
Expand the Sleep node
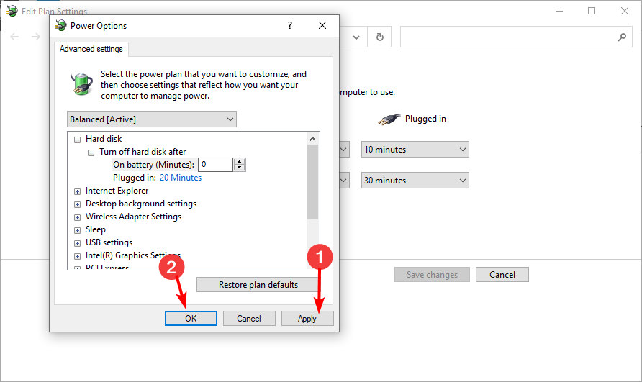click(78, 230)
